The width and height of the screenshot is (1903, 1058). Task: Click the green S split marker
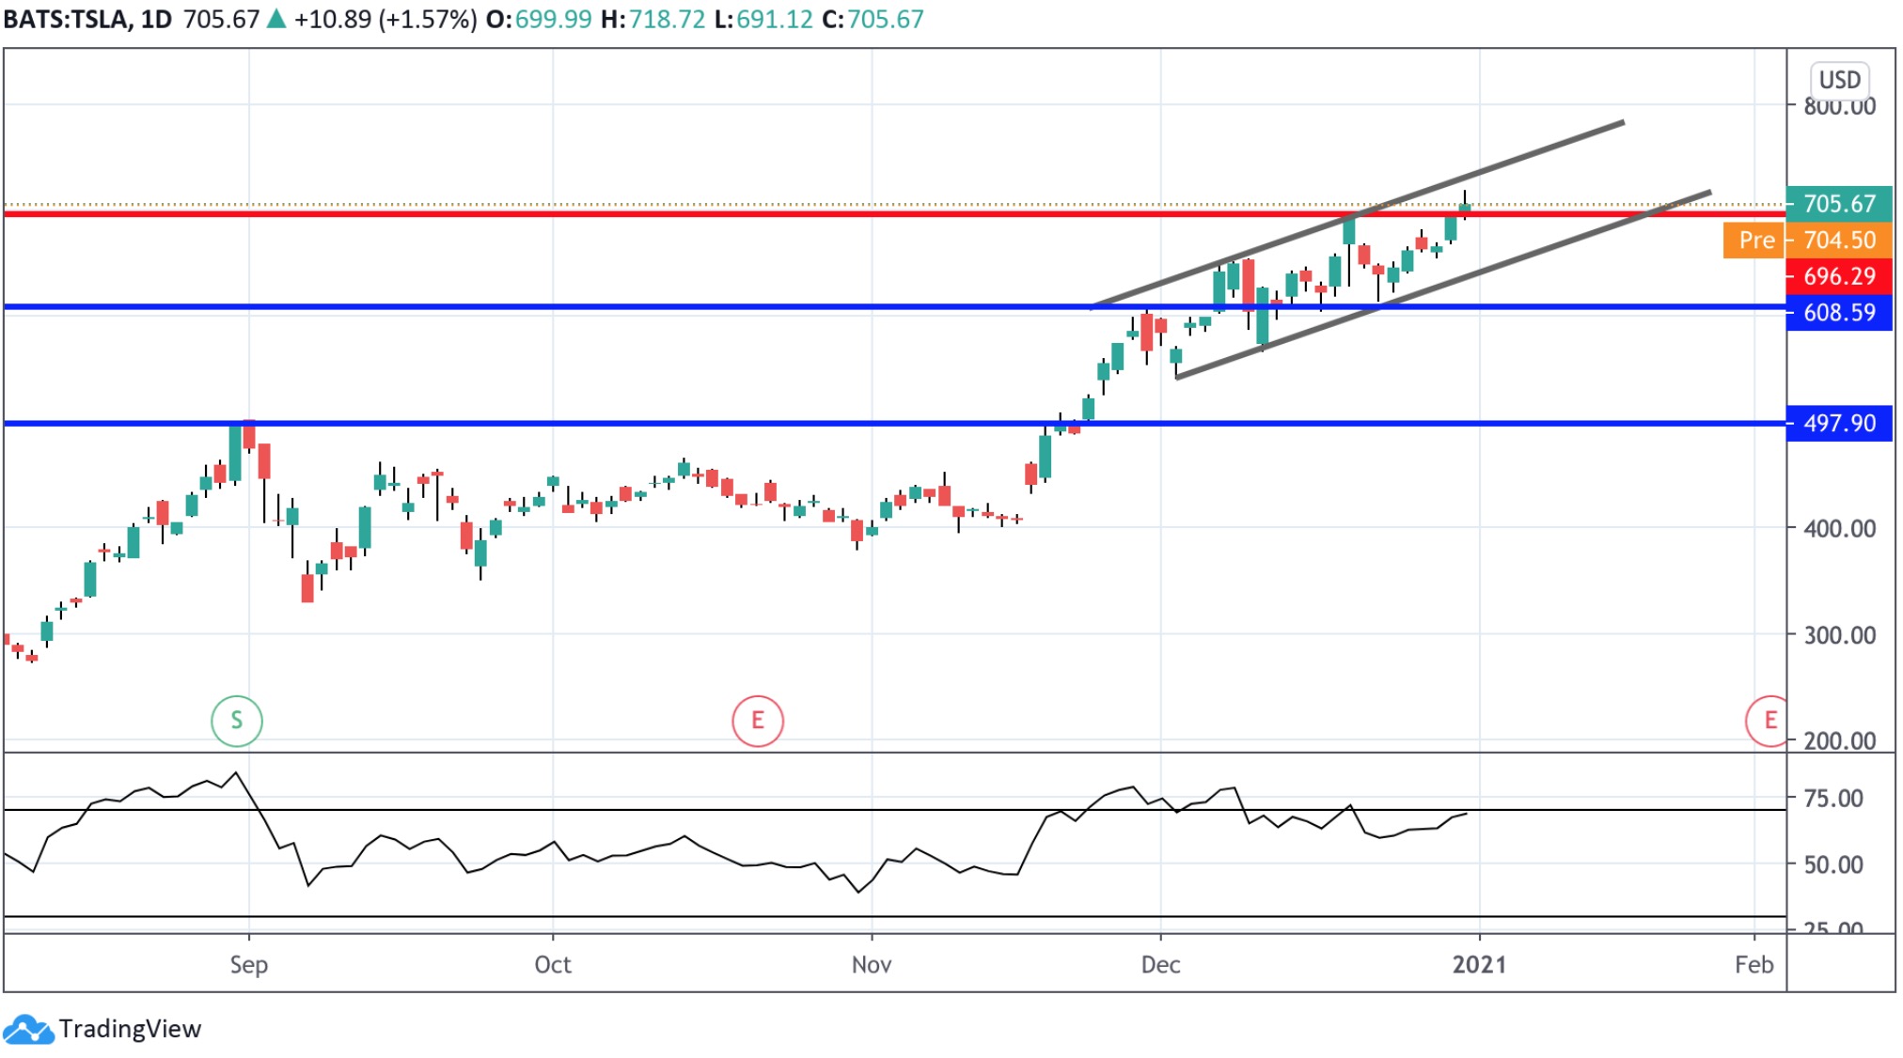[236, 721]
